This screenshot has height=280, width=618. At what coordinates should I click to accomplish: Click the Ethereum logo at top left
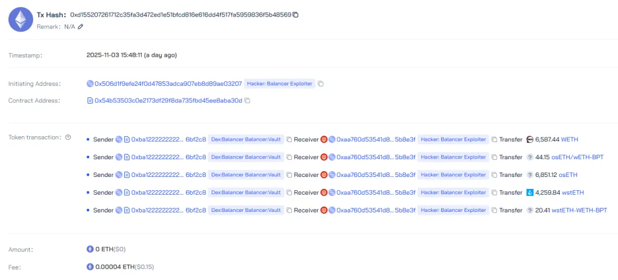(21, 19)
